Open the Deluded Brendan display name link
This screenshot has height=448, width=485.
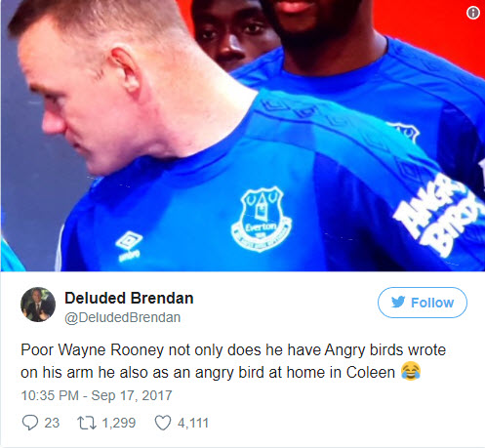[129, 298]
